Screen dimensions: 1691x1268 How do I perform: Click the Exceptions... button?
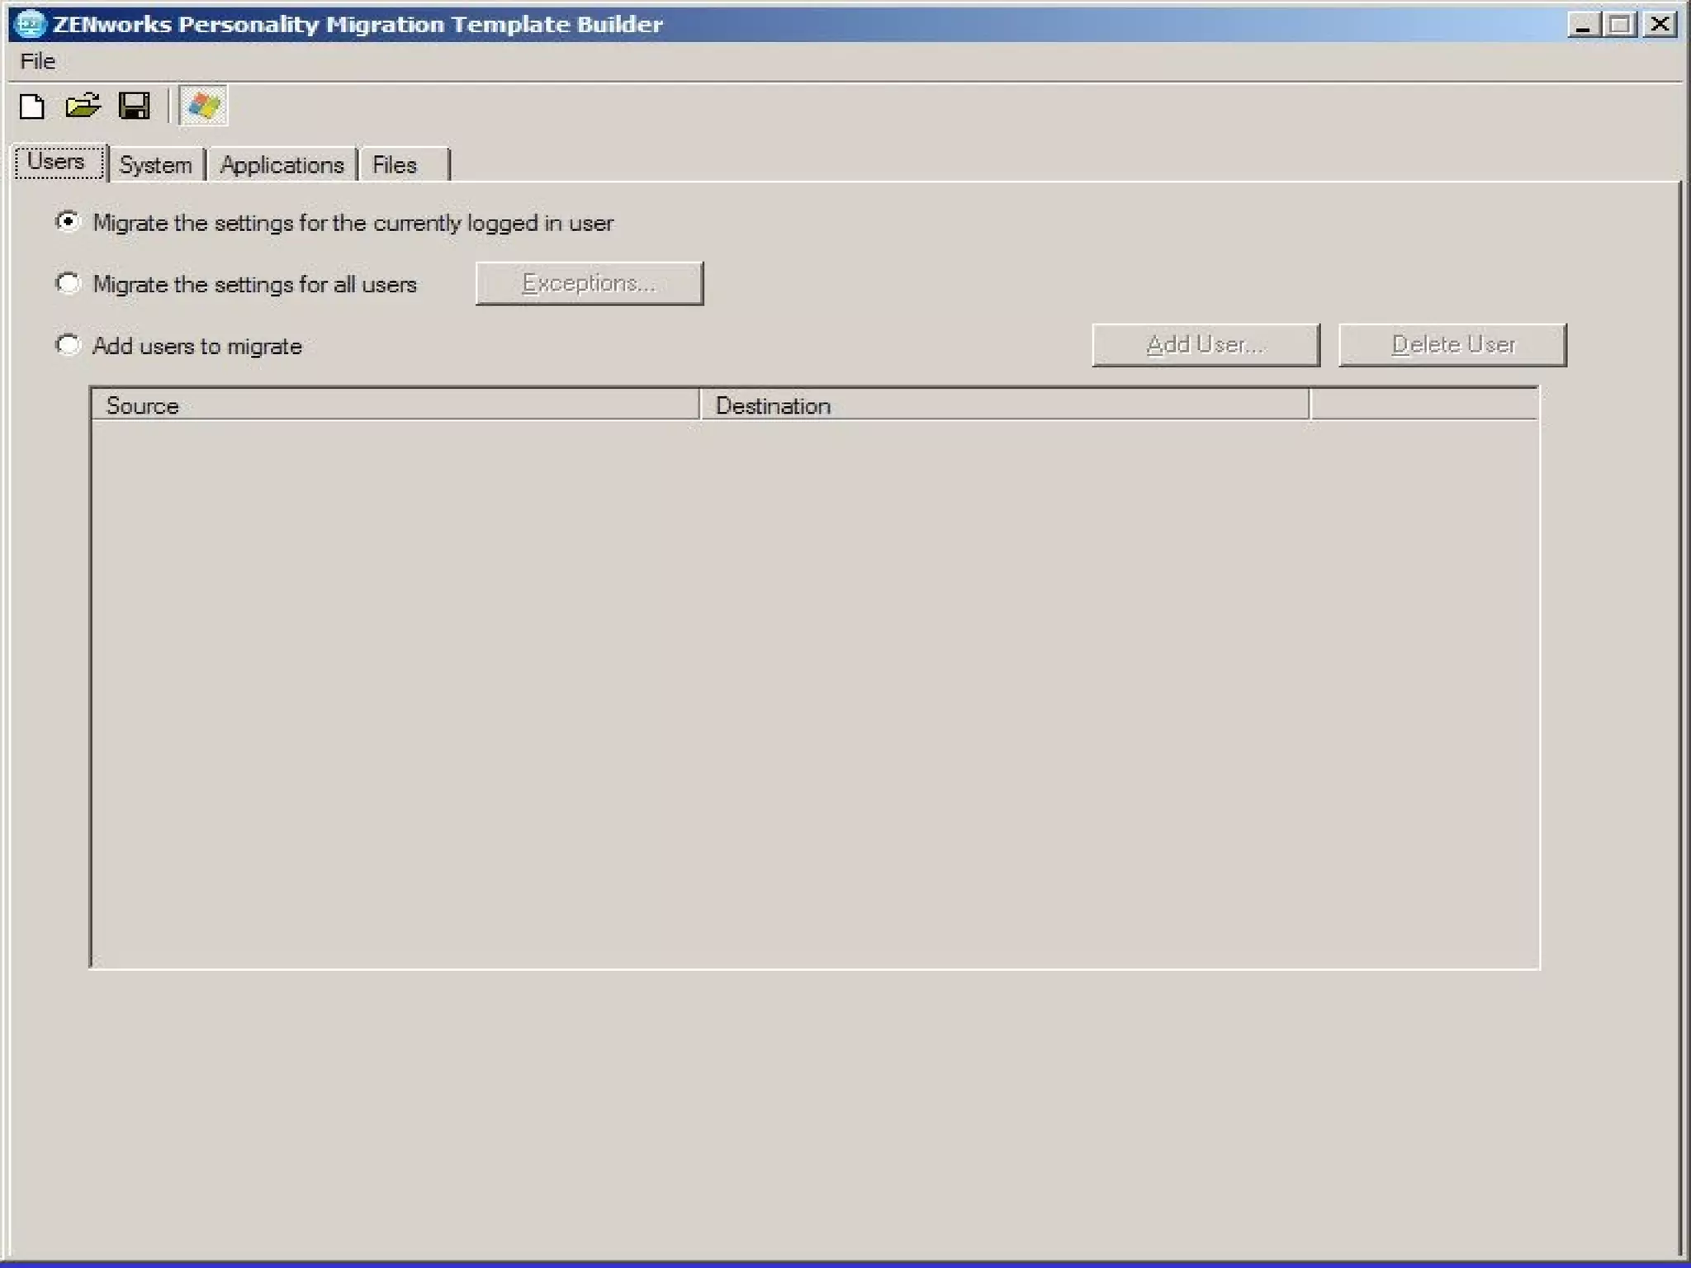[x=589, y=284]
